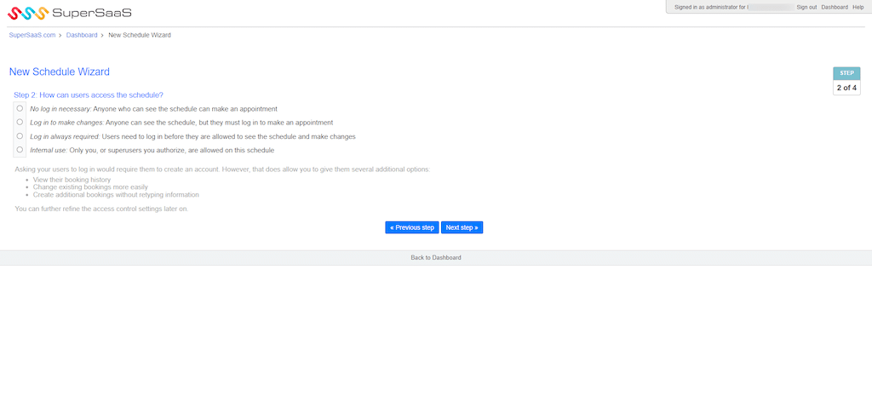This screenshot has width=872, height=419.
Task: Open the Help link in top bar
Action: point(858,7)
